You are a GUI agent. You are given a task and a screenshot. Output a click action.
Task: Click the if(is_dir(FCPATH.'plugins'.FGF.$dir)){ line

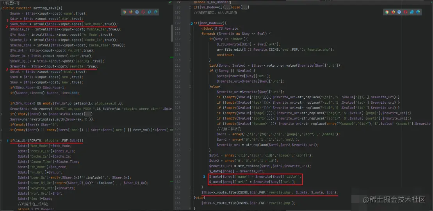[46, 140]
